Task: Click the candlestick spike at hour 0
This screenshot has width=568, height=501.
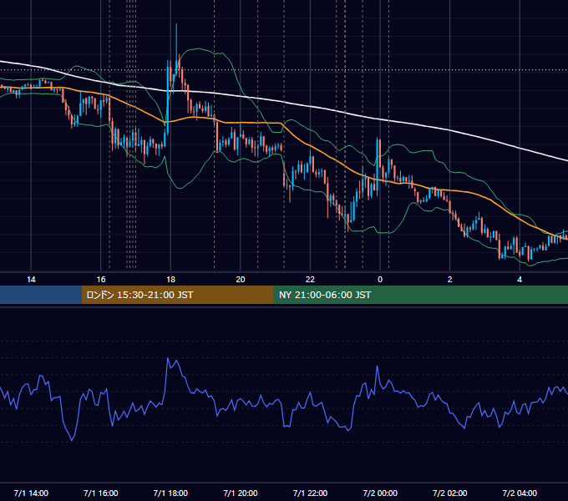Action: click(x=378, y=164)
